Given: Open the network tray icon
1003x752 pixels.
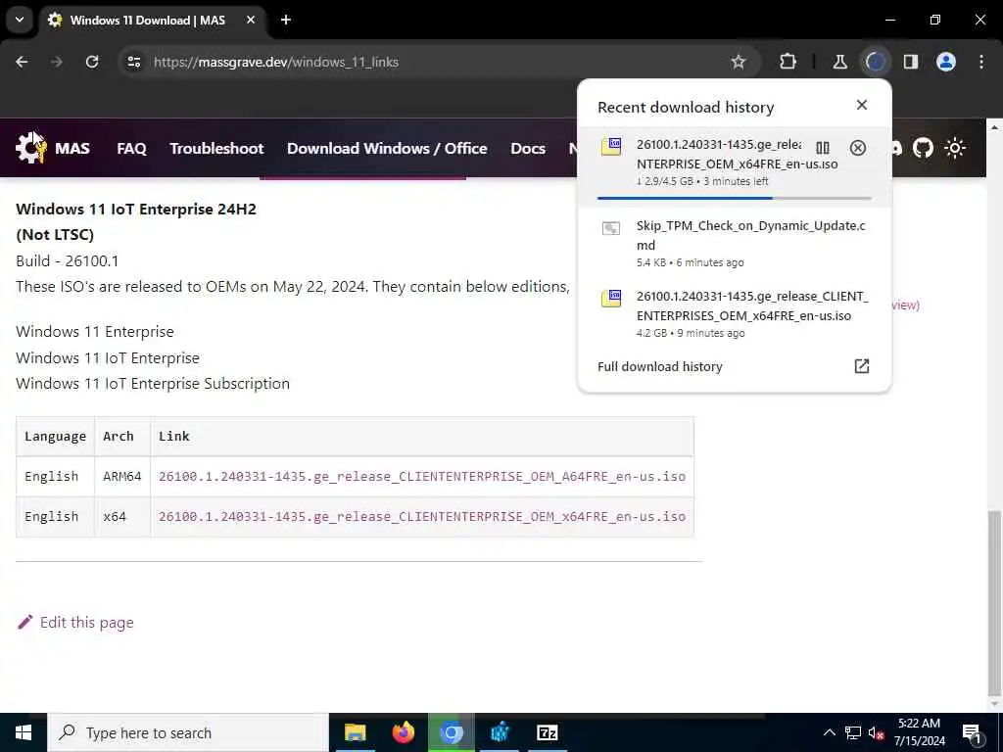Looking at the screenshot, I should [x=853, y=732].
